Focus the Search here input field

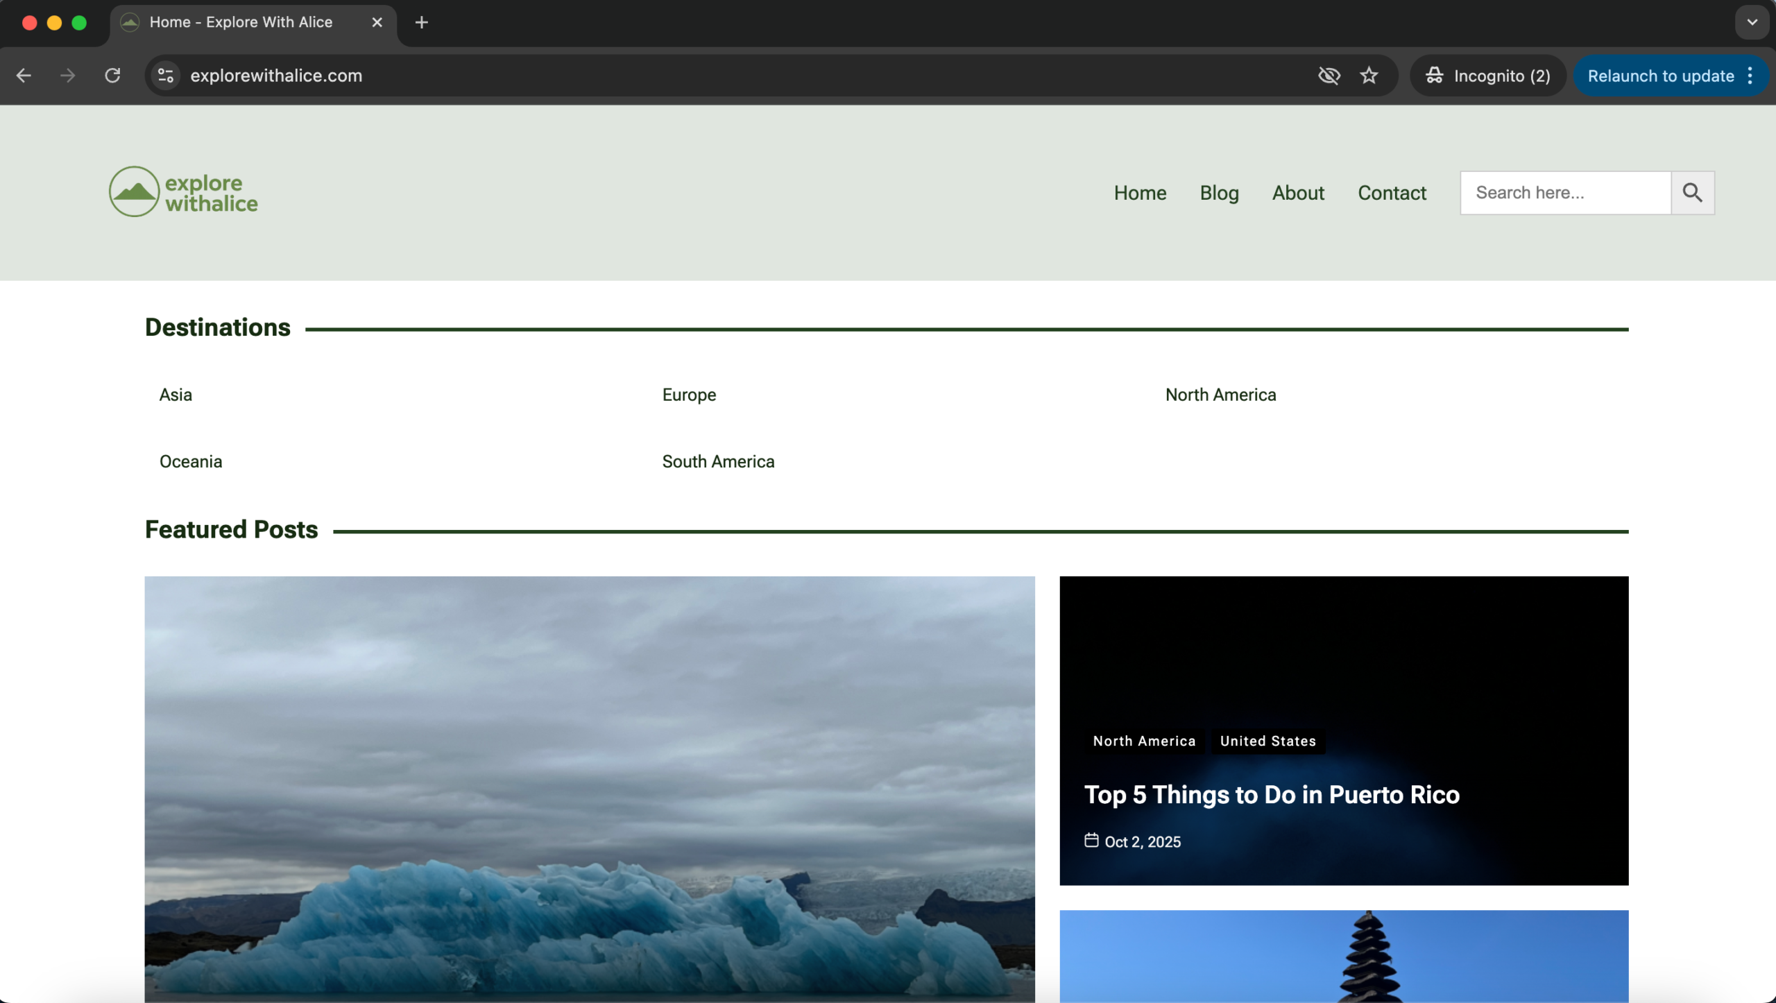(x=1565, y=193)
